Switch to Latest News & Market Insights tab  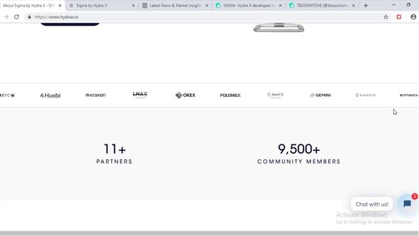(175, 5)
